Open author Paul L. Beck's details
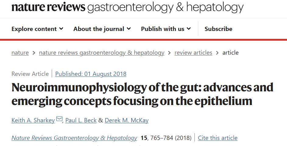 point(81,120)
